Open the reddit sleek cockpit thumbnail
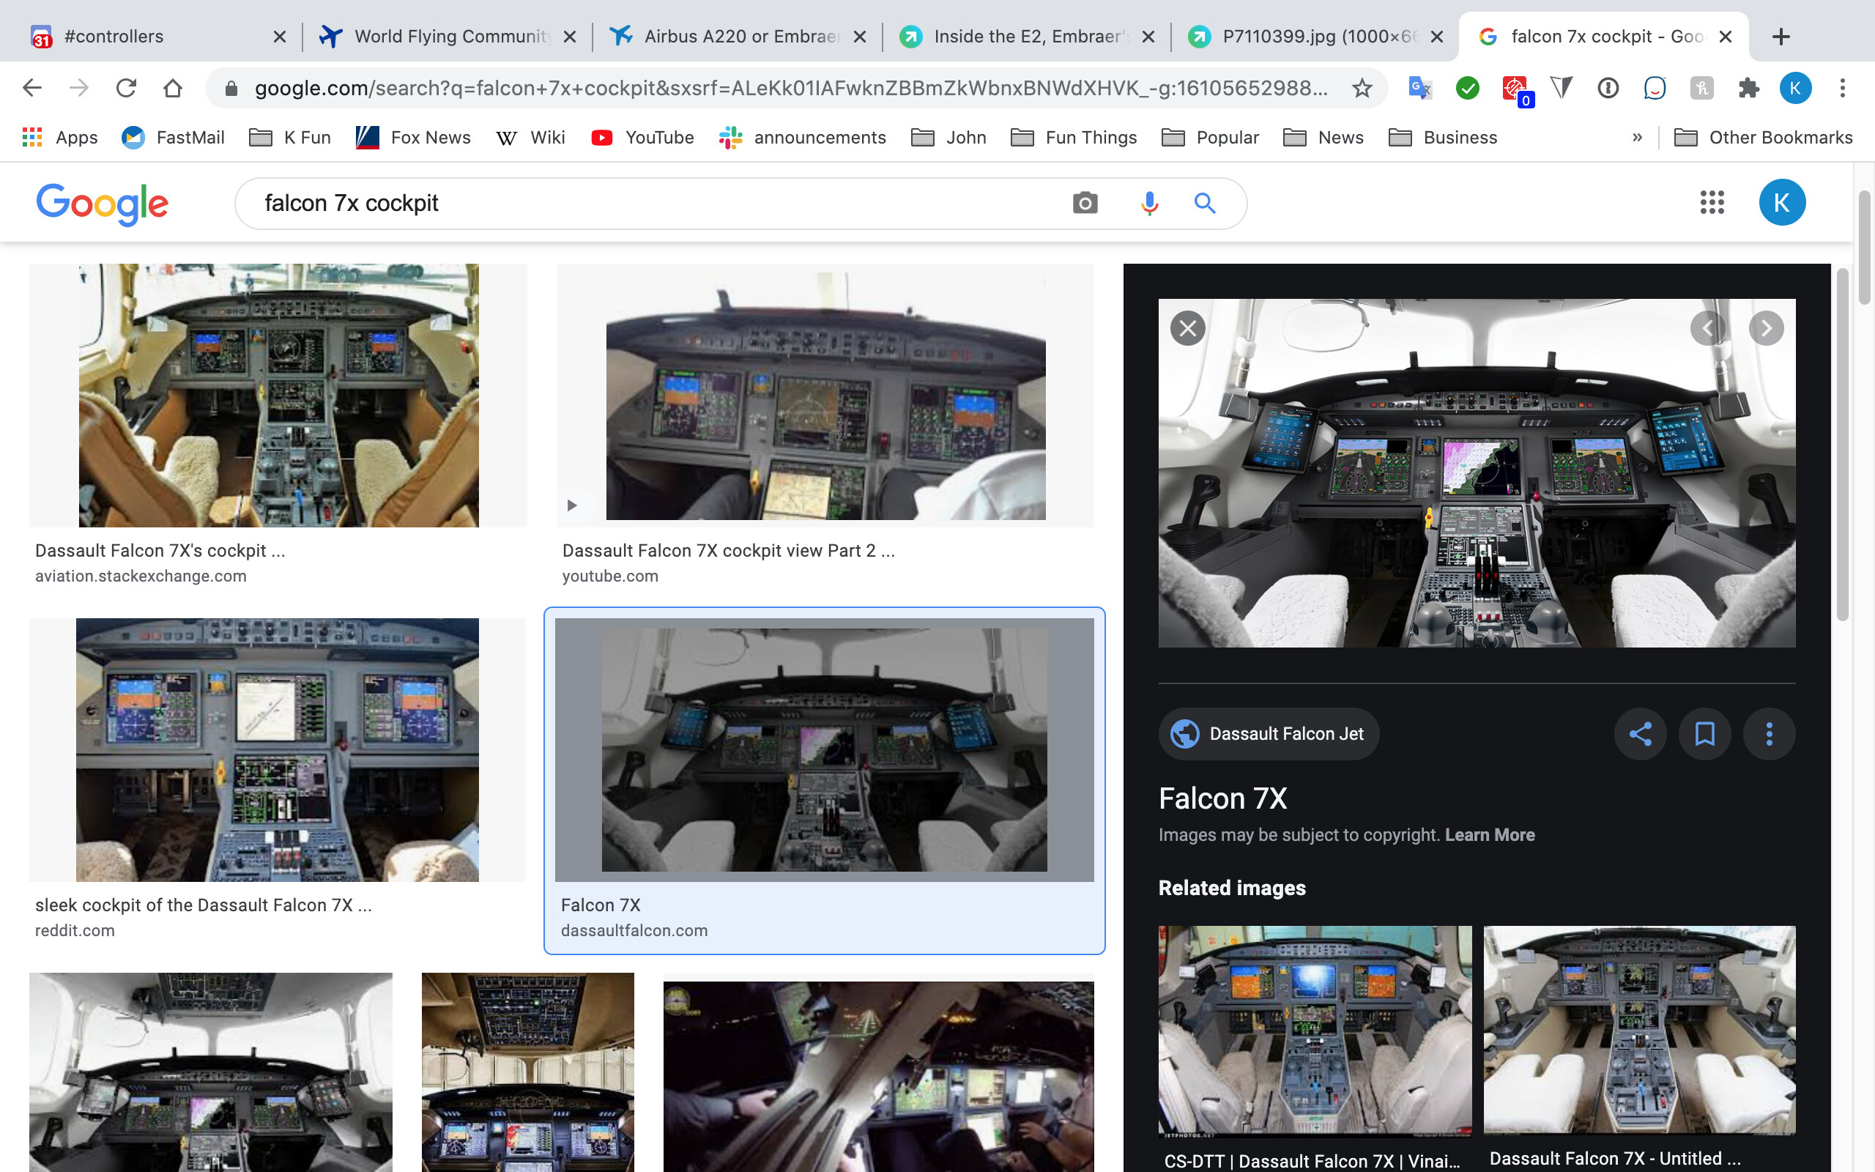This screenshot has width=1875, height=1172. pyautogui.click(x=277, y=749)
